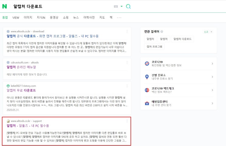
Task: Open options menu of altools support result
Action: point(127,121)
